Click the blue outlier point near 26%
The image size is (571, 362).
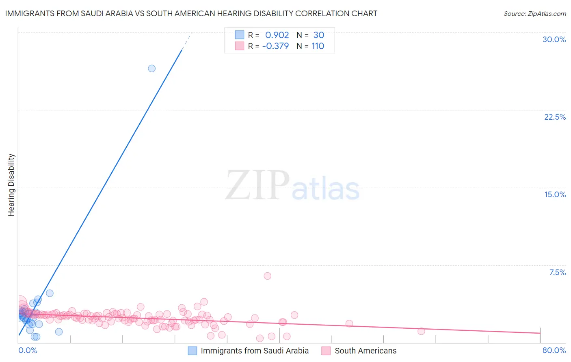151,68
